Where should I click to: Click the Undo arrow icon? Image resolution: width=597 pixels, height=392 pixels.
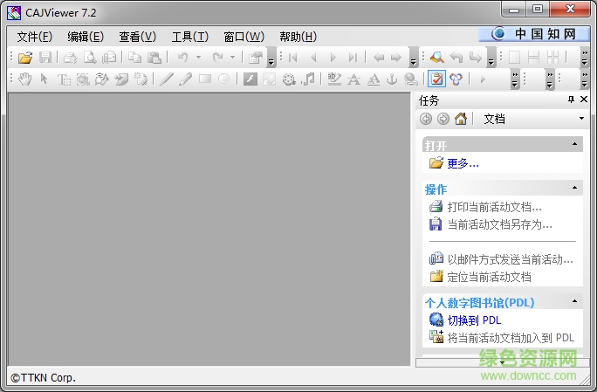click(183, 58)
